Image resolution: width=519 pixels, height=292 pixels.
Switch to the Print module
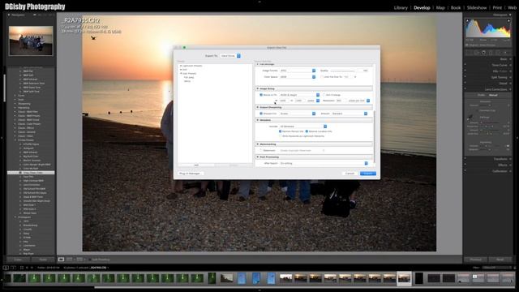click(x=497, y=7)
